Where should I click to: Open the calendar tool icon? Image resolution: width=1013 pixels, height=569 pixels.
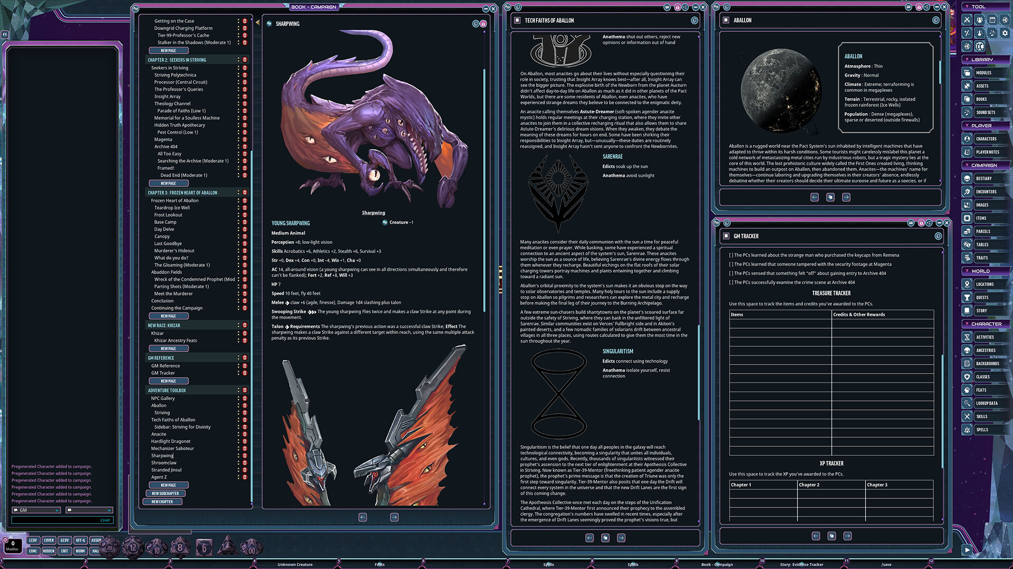tap(992, 20)
